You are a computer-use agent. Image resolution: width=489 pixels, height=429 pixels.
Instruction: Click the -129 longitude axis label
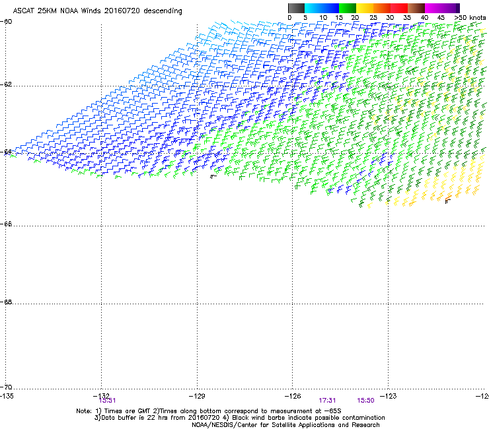pyautogui.click(x=197, y=396)
